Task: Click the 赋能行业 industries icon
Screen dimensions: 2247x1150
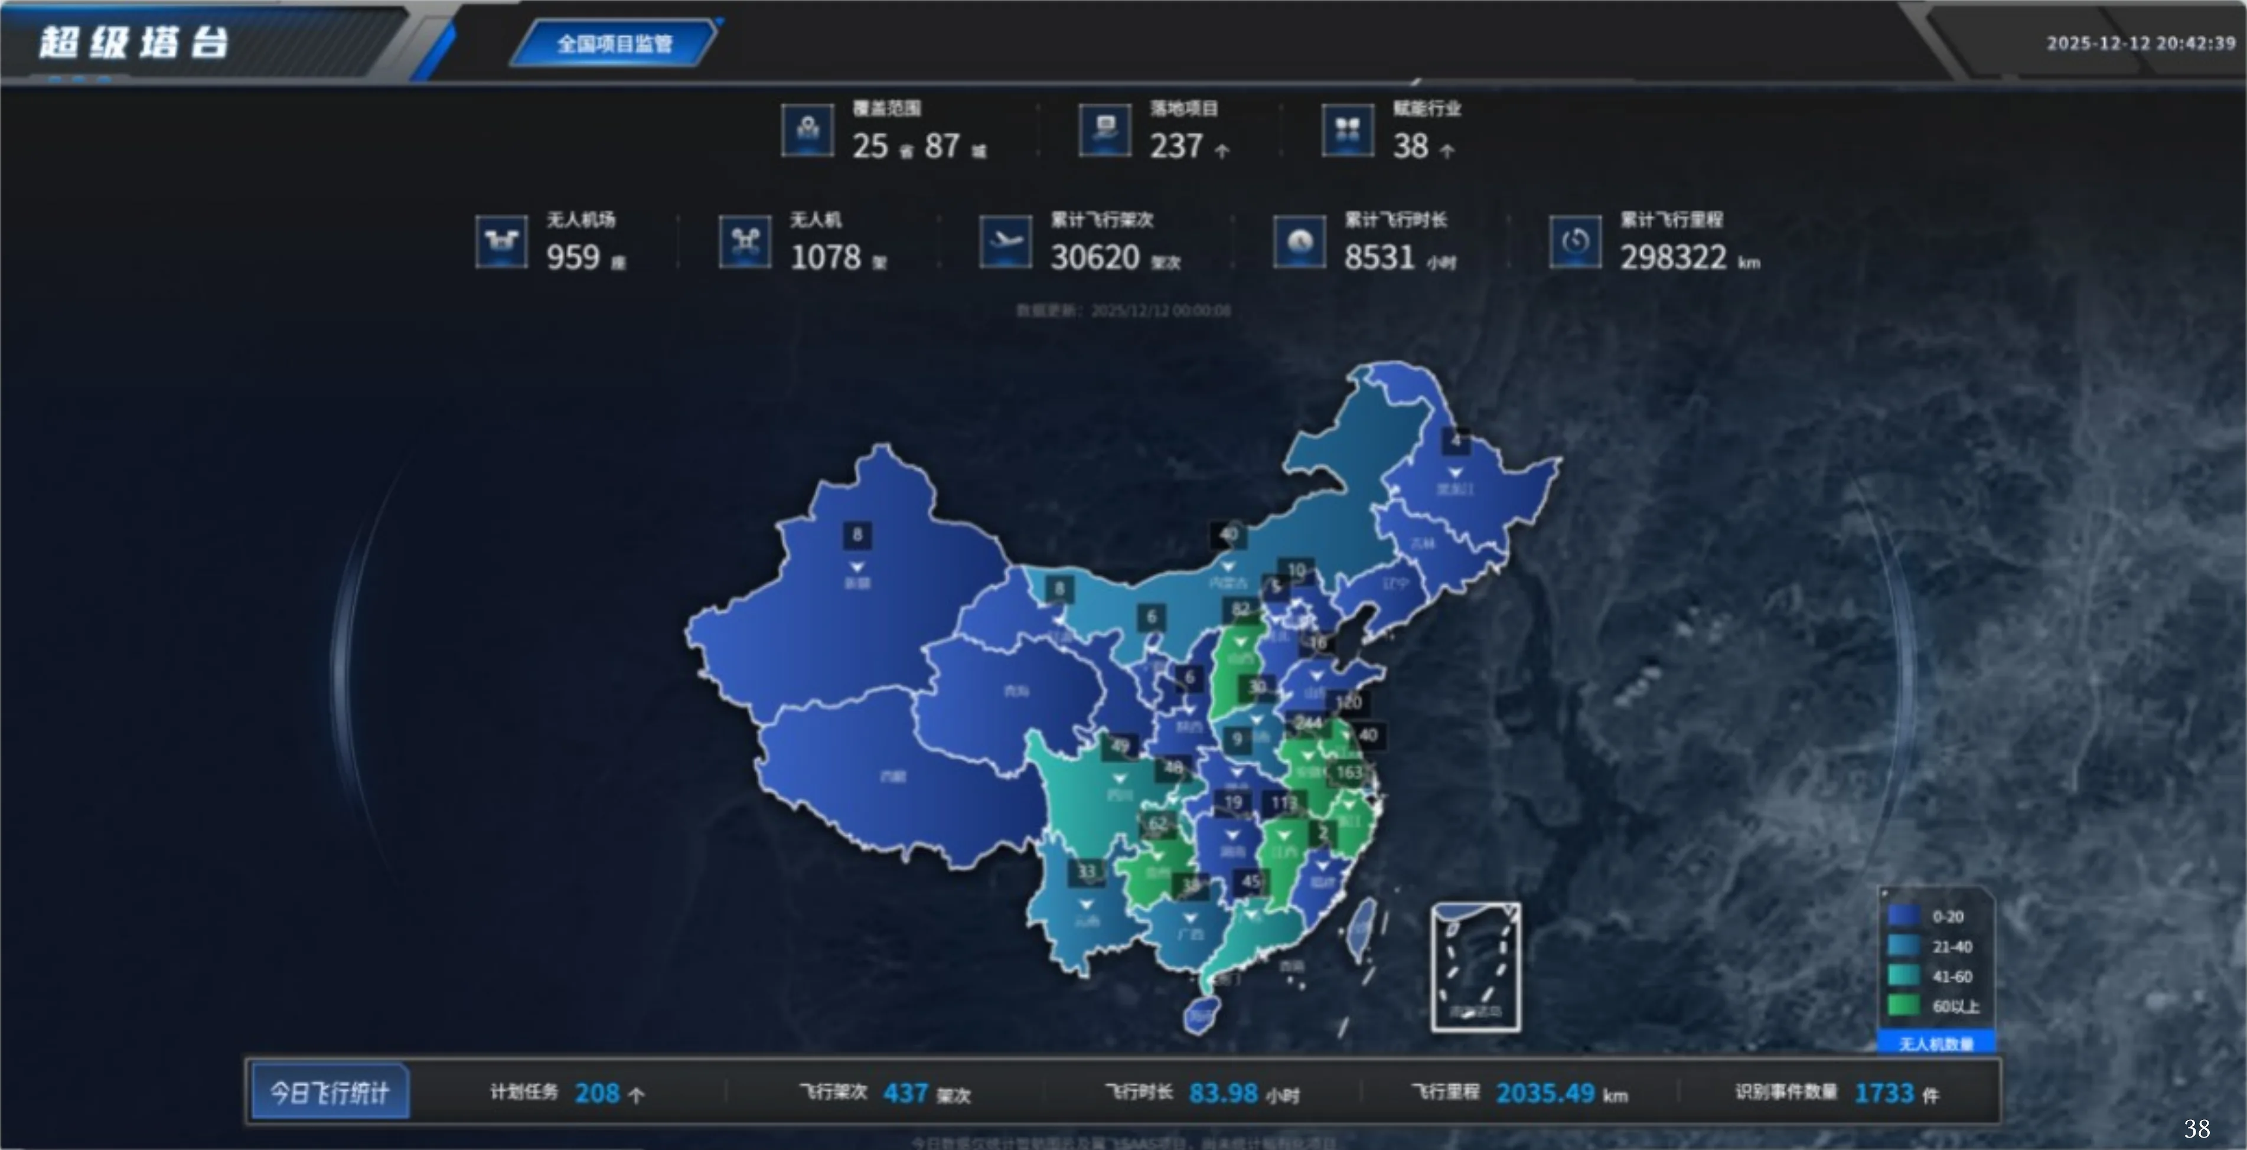Action: coord(1348,131)
